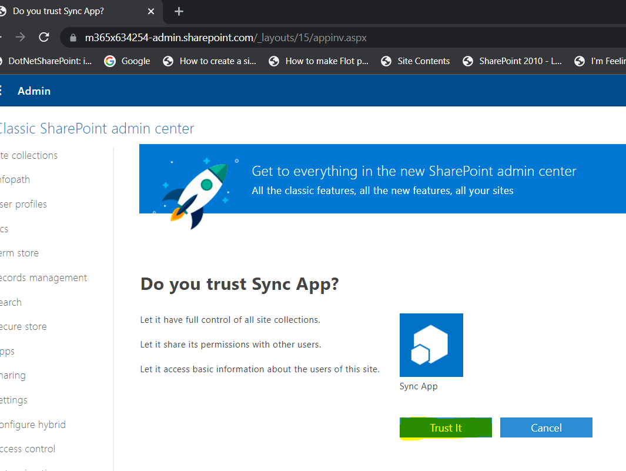The height and width of the screenshot is (471, 626).
Task: Open the Google bookmark
Action: (x=127, y=61)
